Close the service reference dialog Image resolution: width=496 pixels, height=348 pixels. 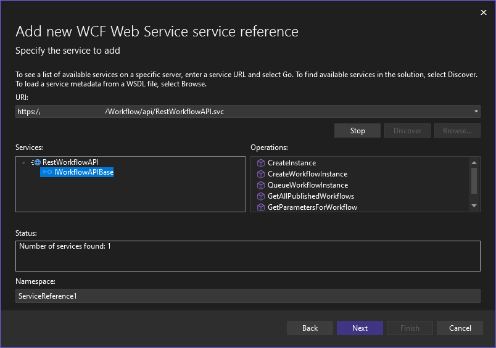(x=482, y=12)
